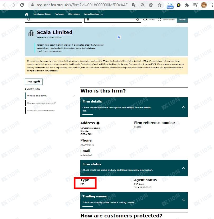The image size is (214, 219).
Task: Open Data and downloads dropdown
Action: [x=93, y=14]
